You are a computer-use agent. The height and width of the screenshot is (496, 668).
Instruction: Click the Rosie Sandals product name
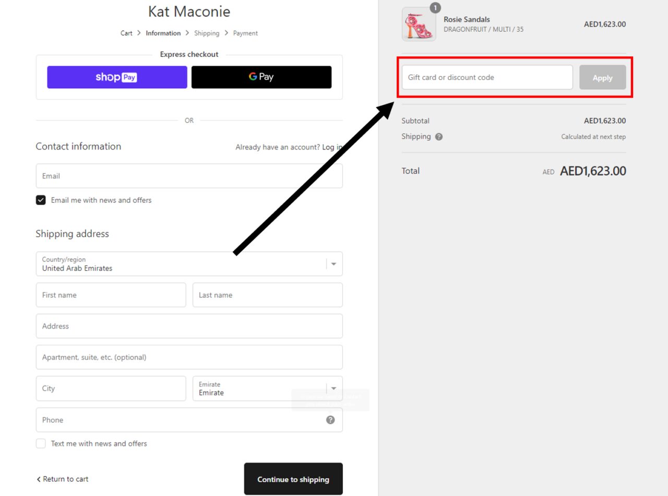click(467, 20)
